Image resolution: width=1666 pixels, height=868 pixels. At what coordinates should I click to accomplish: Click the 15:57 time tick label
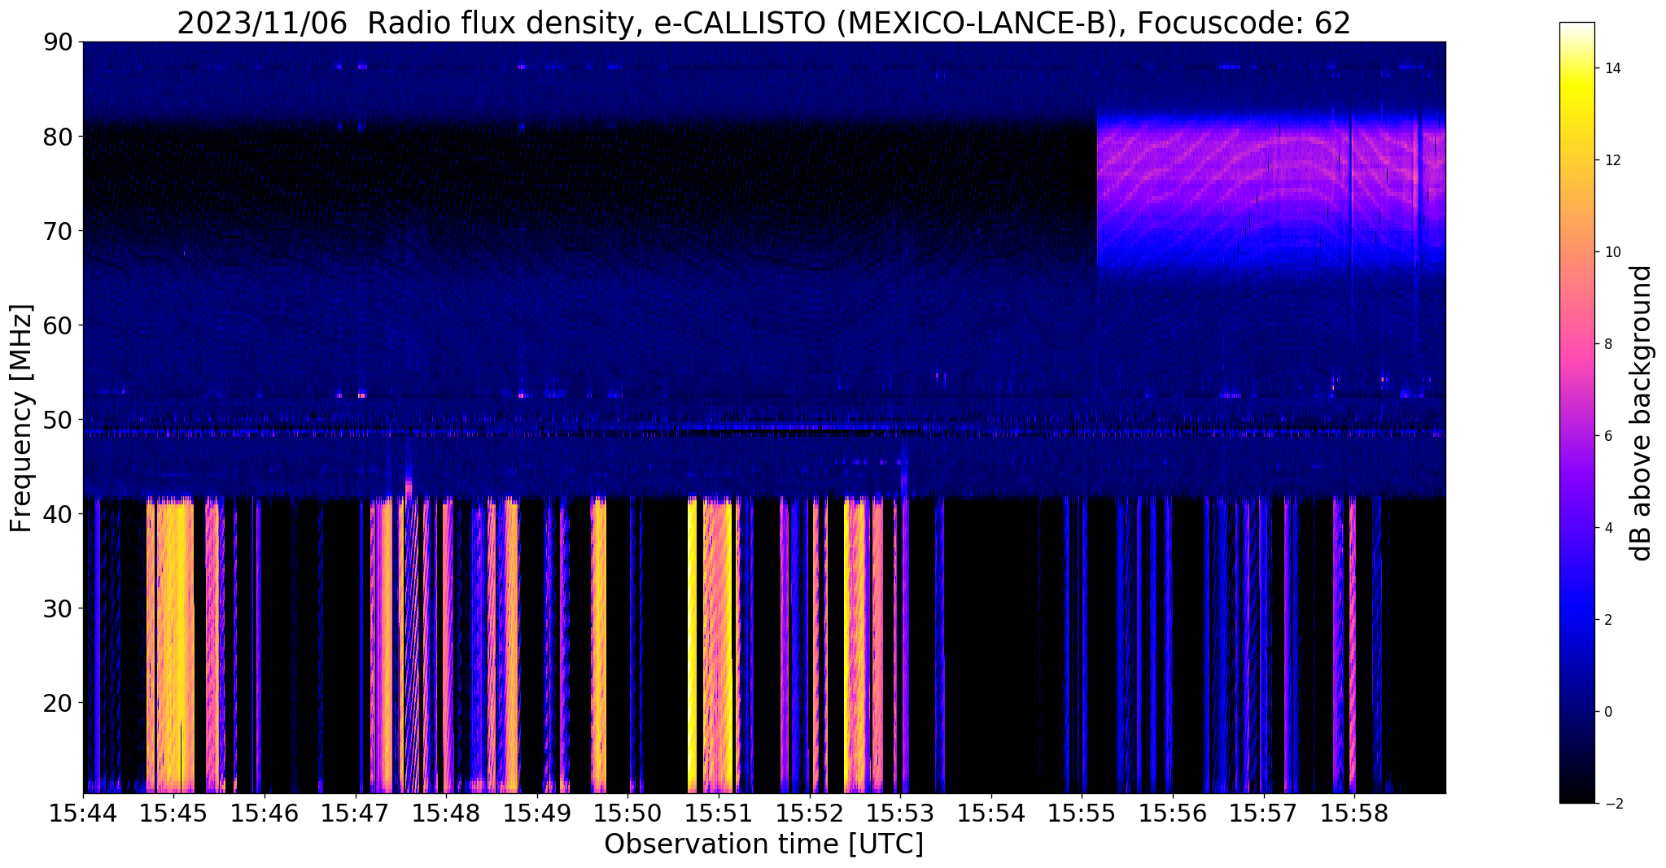click(x=1264, y=813)
